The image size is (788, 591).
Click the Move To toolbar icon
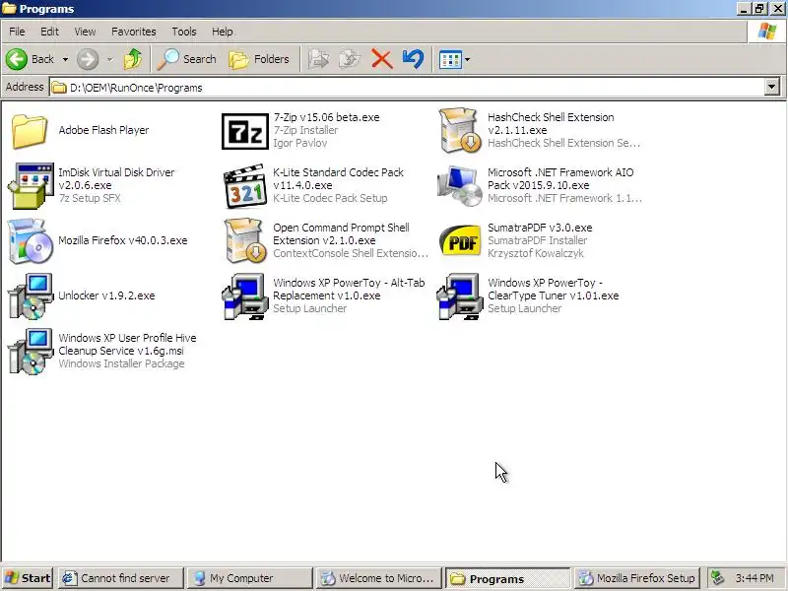click(318, 59)
